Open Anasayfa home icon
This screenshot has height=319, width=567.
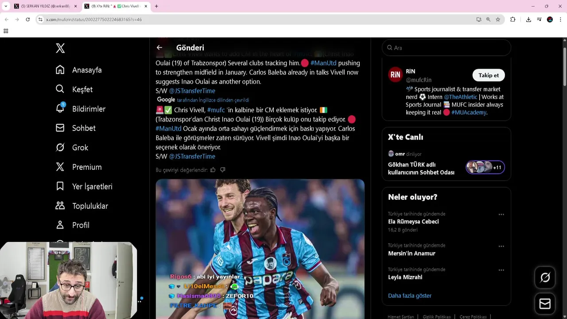pyautogui.click(x=60, y=70)
